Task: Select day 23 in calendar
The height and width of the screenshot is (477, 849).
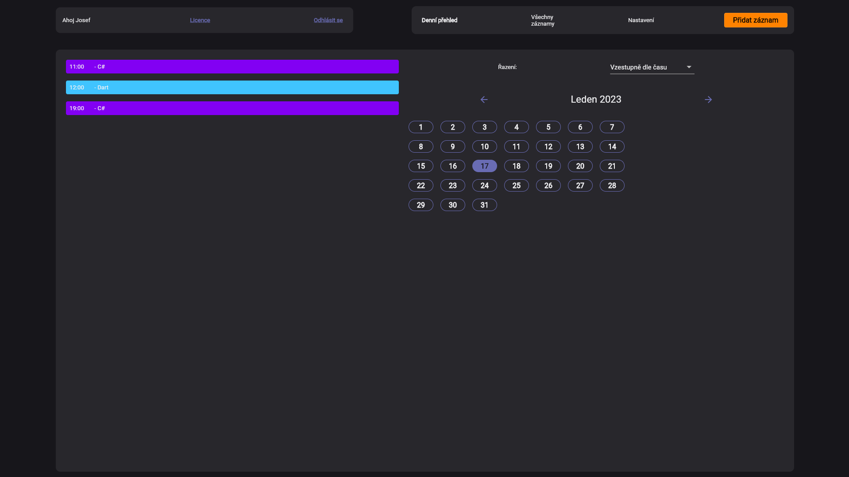Action: click(x=452, y=185)
